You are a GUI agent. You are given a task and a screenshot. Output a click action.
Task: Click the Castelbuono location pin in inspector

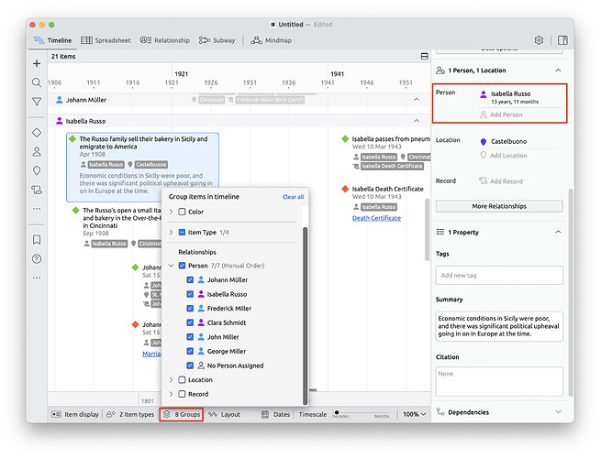tap(484, 142)
